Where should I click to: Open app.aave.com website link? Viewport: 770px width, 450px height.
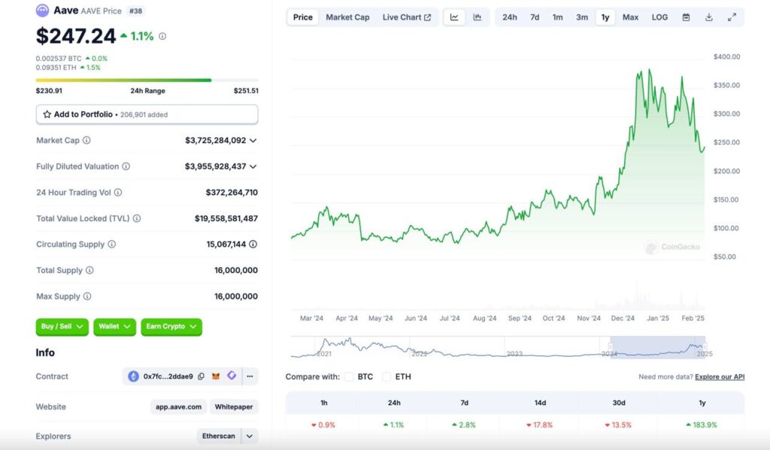[178, 407]
